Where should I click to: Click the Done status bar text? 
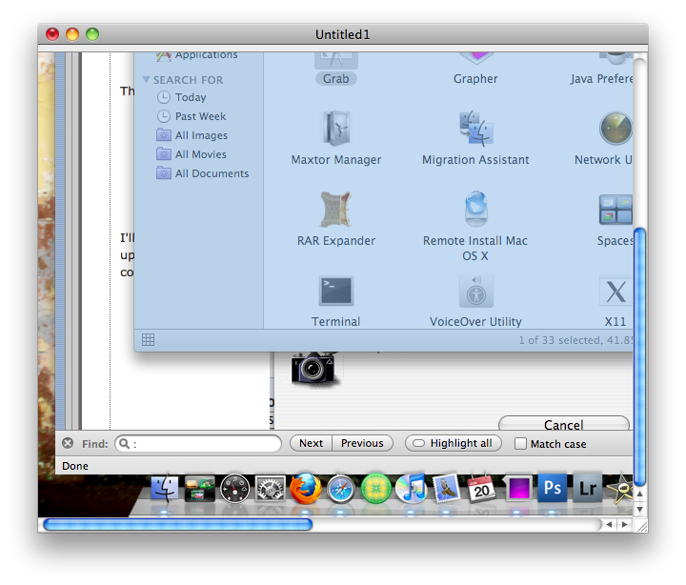click(x=75, y=466)
